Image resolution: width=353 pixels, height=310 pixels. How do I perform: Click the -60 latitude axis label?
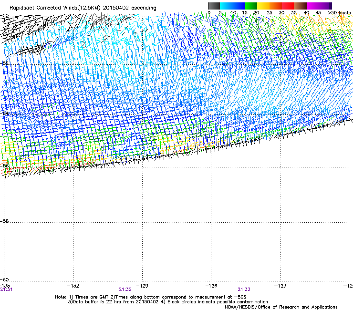4,279
